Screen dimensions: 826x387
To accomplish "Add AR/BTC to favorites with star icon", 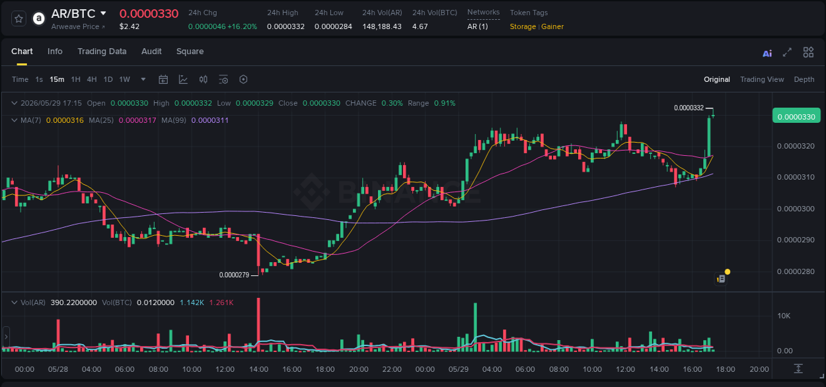I will (x=19, y=18).
